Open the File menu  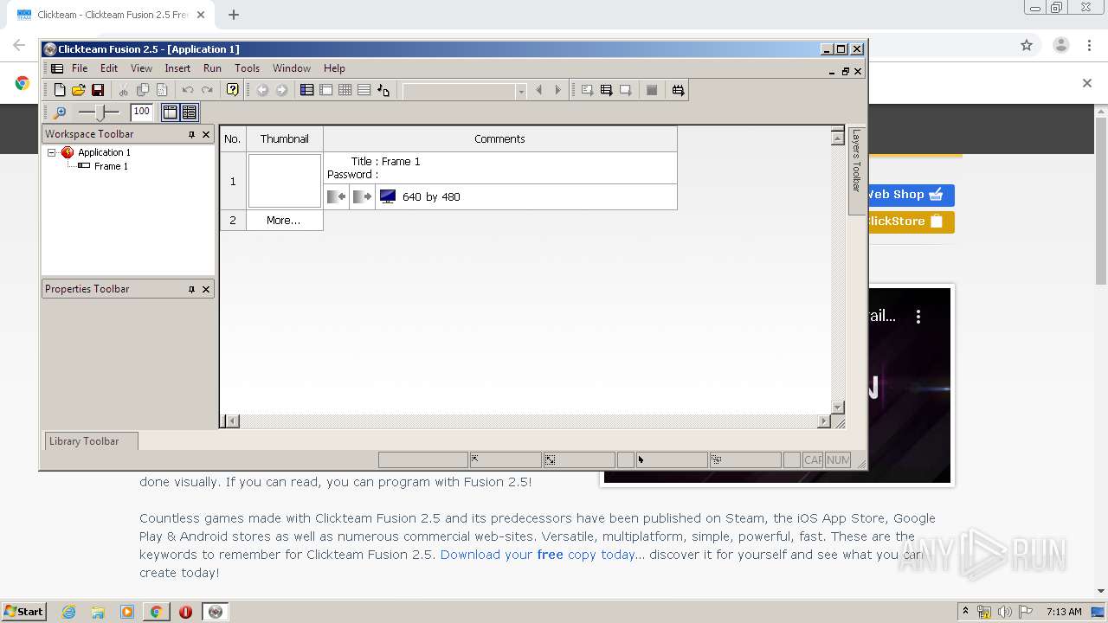[80, 68]
